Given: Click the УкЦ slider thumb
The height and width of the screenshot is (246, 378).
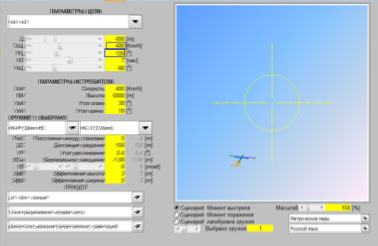Looking at the screenshot, I should coord(55,68).
